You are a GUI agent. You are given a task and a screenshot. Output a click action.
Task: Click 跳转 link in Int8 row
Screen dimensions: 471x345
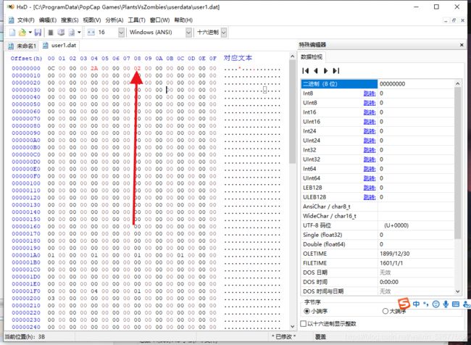(x=370, y=93)
